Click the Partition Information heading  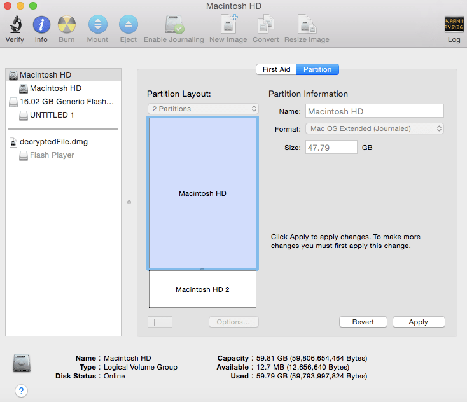[x=308, y=94]
